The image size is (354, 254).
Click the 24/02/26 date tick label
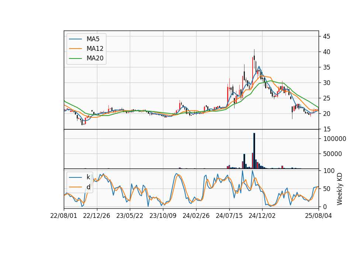[196, 216]
